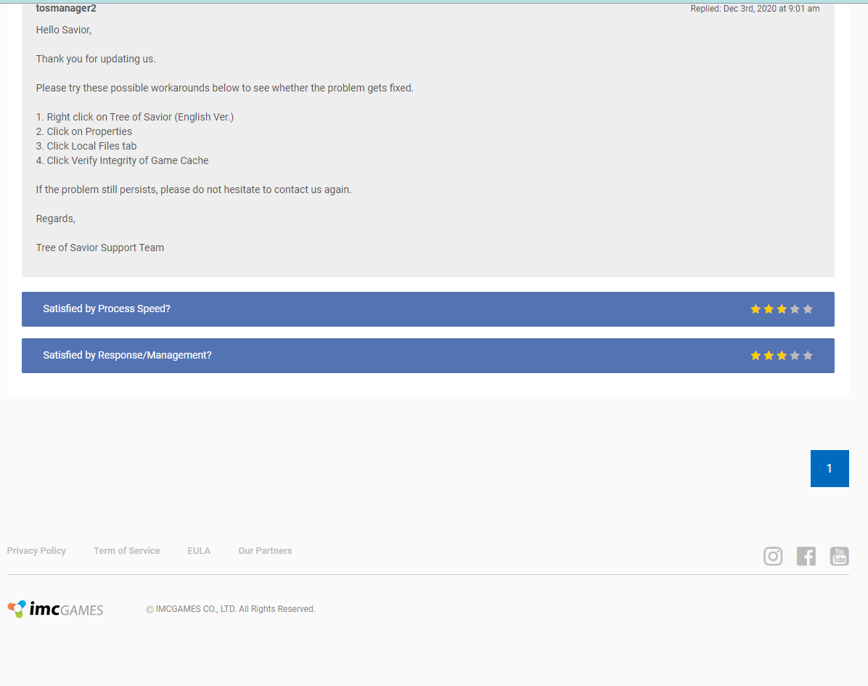The image size is (868, 686).
Task: Rate Response/Management four stars
Action: (x=795, y=356)
